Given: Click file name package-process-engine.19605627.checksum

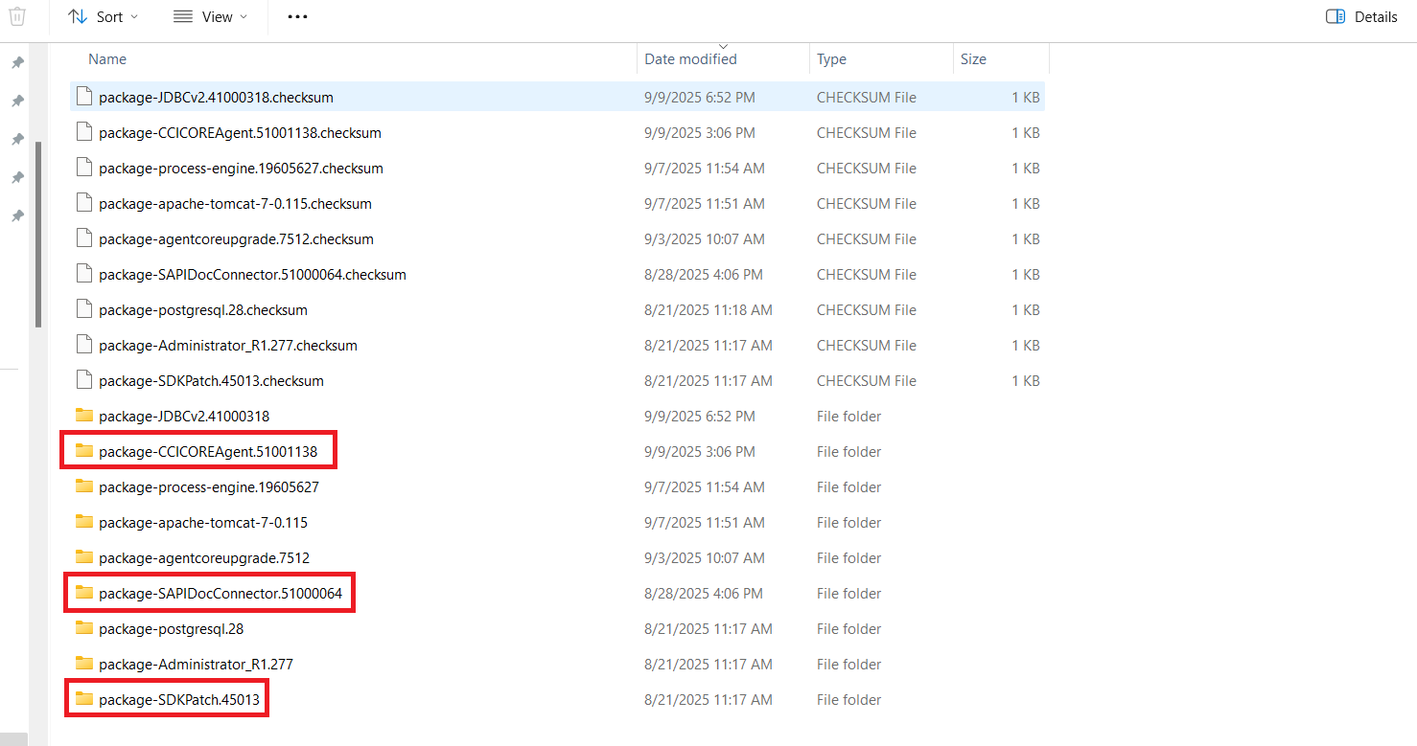Looking at the screenshot, I should (241, 169).
